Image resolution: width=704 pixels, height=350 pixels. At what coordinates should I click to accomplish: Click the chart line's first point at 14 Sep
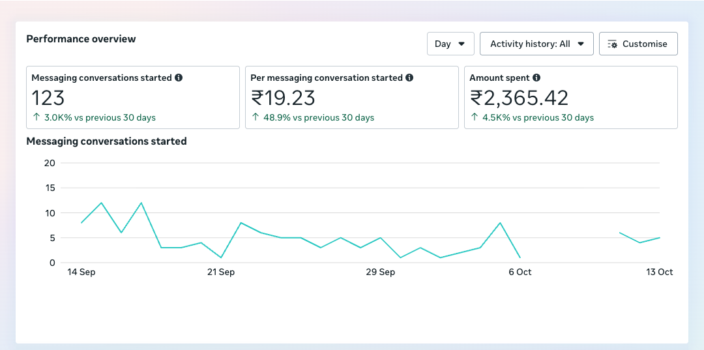[x=81, y=223]
